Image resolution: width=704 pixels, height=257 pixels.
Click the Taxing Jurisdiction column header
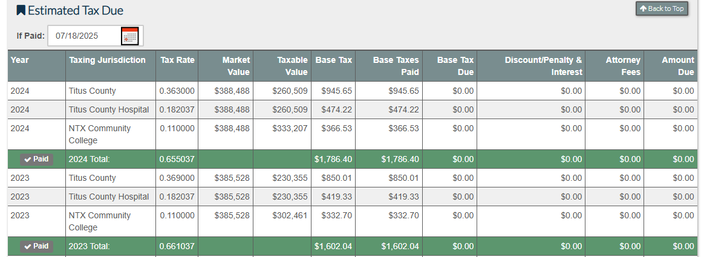107,60
